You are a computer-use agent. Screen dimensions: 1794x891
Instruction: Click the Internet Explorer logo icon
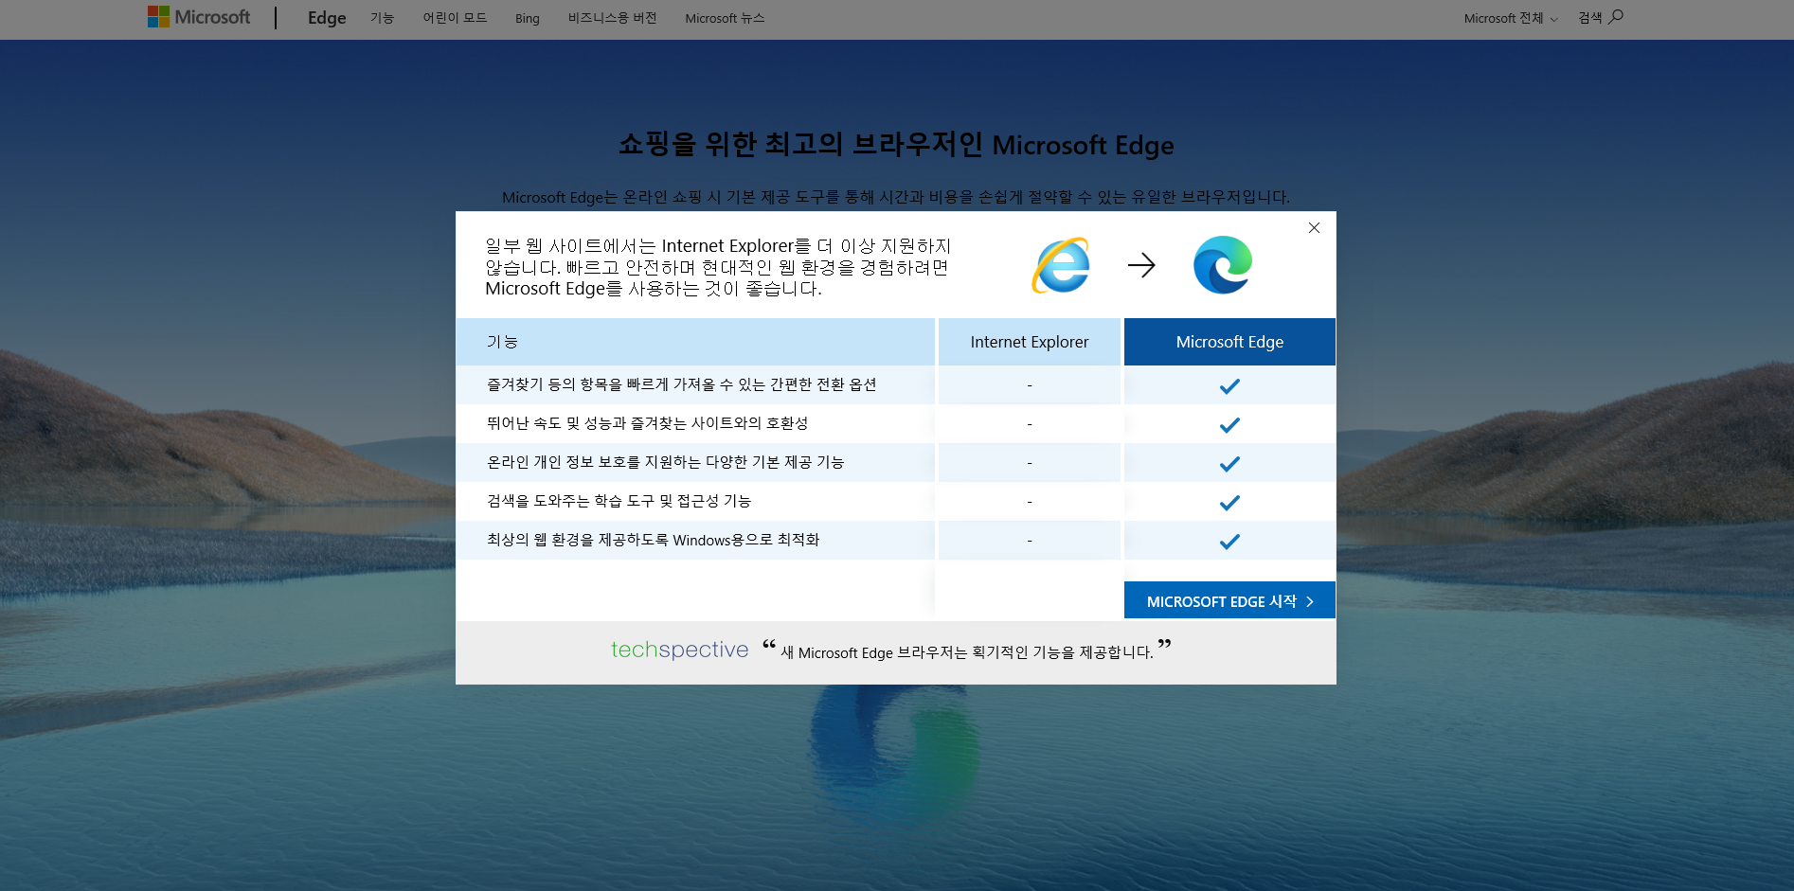point(1061,265)
